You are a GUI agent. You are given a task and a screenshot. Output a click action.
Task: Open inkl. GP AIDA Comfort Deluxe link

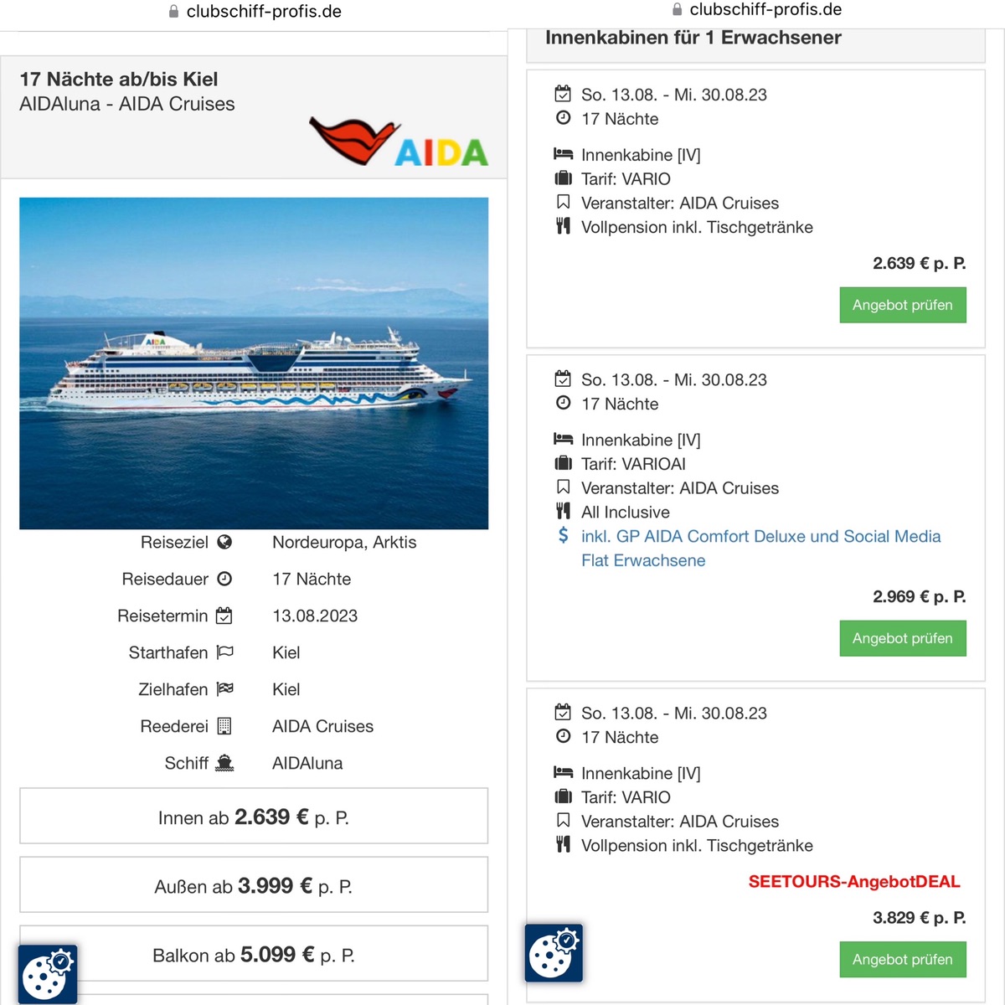tap(760, 548)
